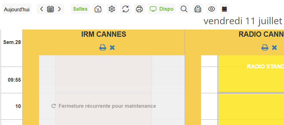Go to the previous day arrow
The height and width of the screenshot is (125, 284).
pos(42,9)
